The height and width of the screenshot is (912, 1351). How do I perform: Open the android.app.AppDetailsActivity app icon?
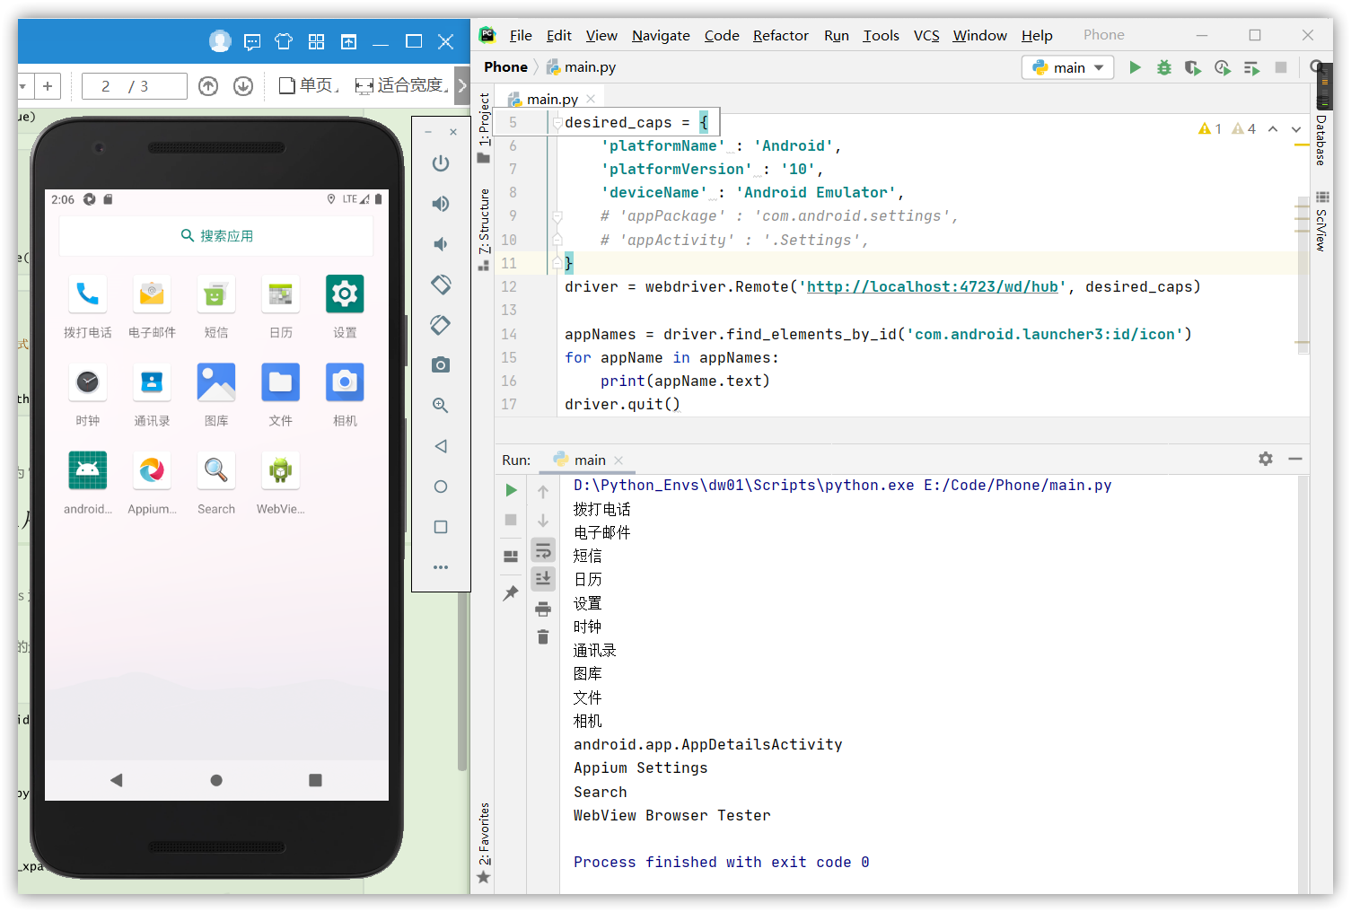coord(87,470)
